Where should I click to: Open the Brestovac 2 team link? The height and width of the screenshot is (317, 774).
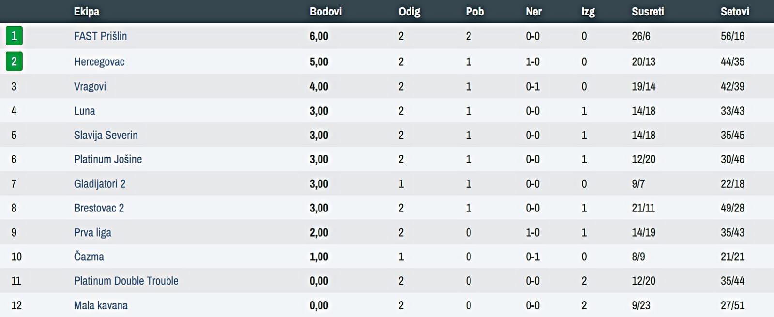coord(99,208)
